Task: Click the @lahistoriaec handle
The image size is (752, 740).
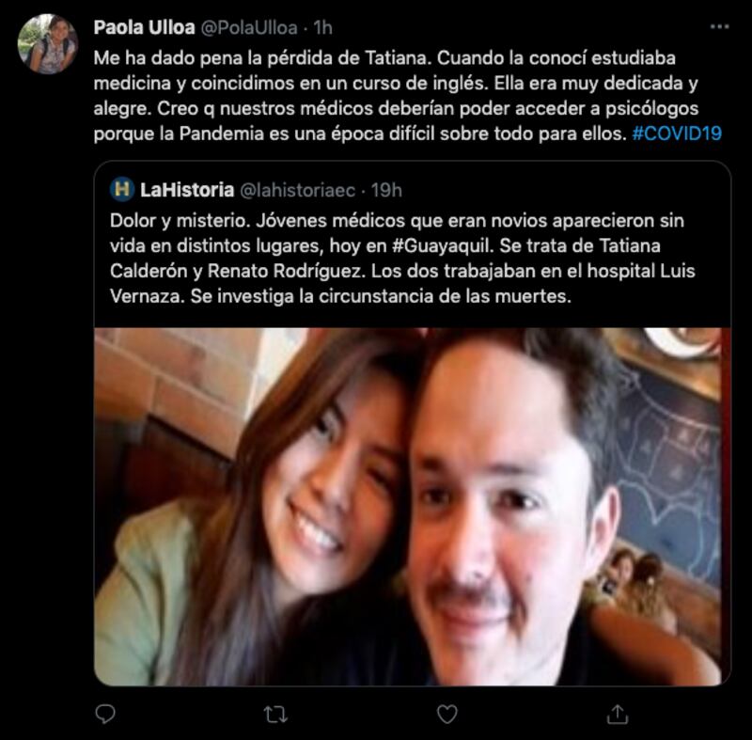Action: click(297, 190)
